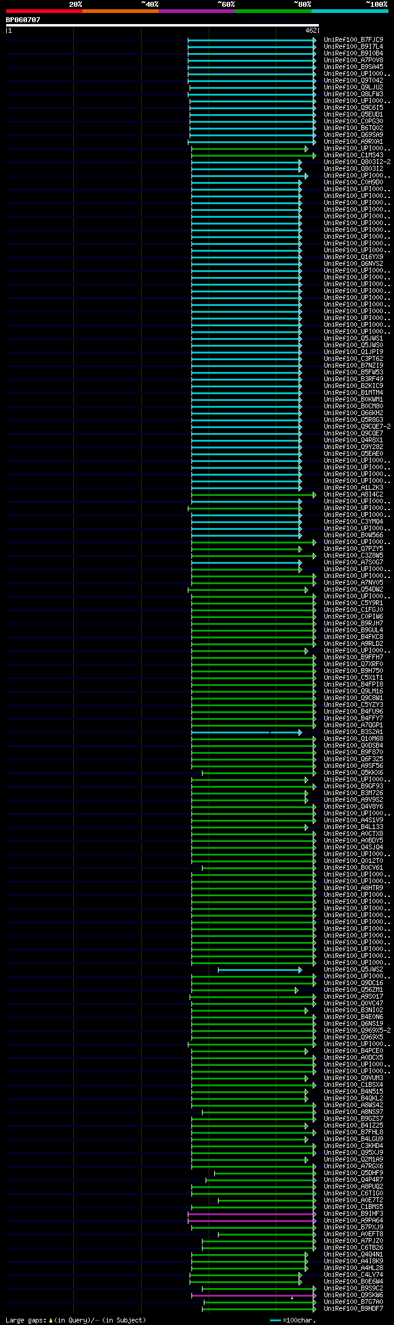This screenshot has width=394, height=1325.
Task: Select the label UniRef100_Q5EAE0
Action: tap(353, 453)
